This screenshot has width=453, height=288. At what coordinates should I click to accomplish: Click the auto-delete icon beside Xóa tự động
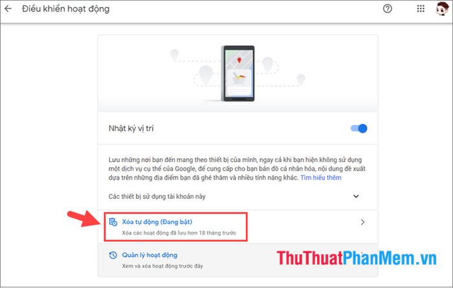[113, 222]
